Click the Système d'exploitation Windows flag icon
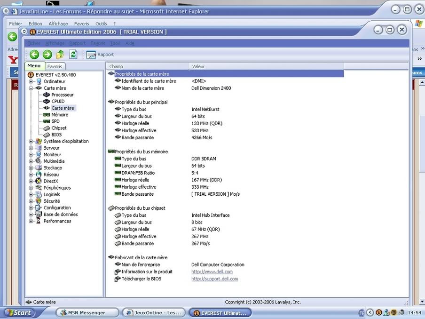Image resolution: width=425 pixels, height=319 pixels. coord(39,141)
